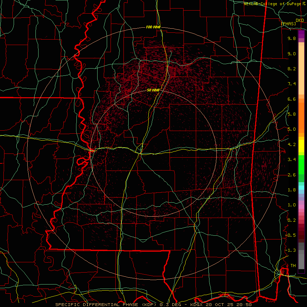Click the 9.8 value on the color scale

click(x=292, y=38)
